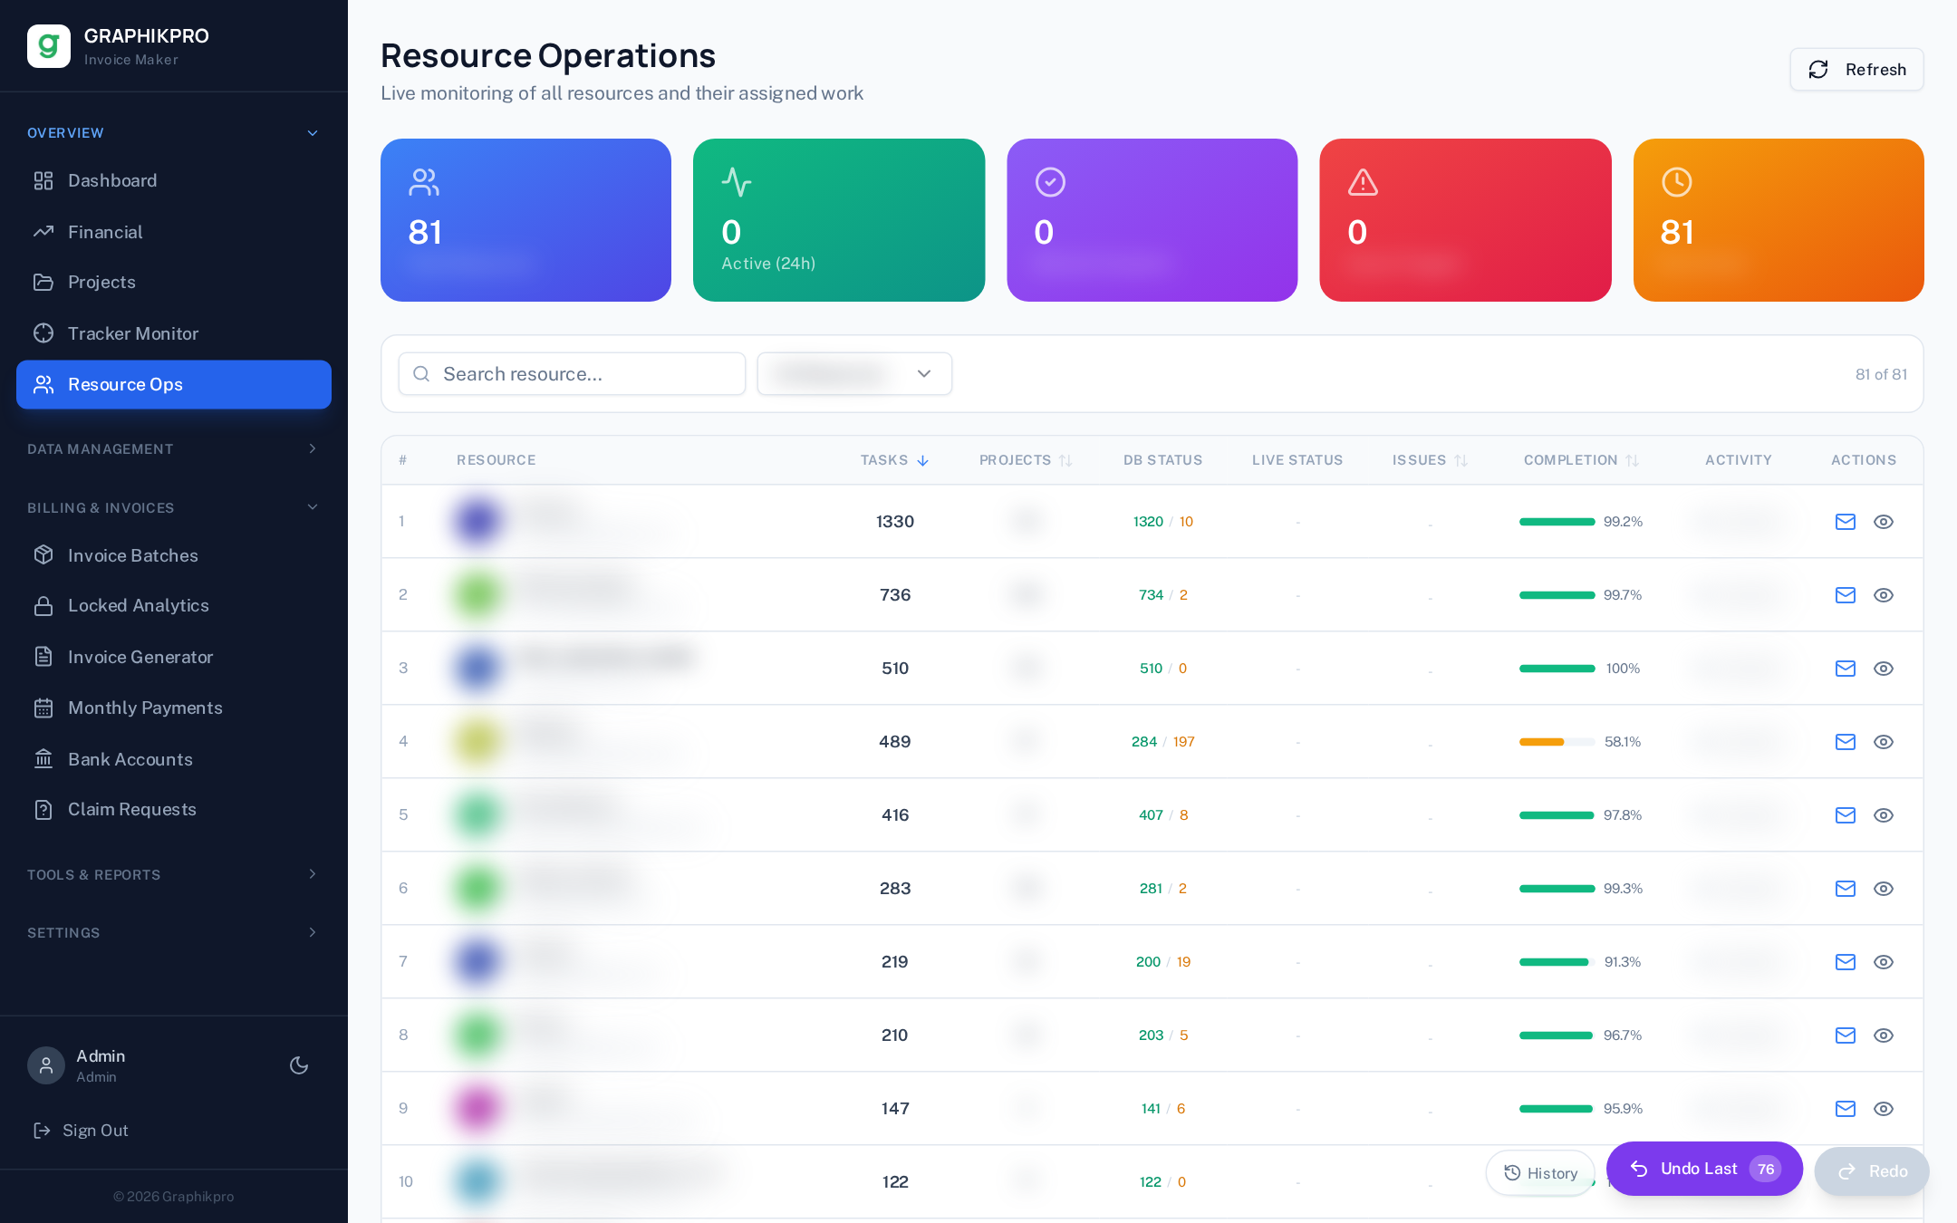Click the red card warning icon
Image resolution: width=1957 pixels, height=1223 pixels.
click(x=1363, y=182)
